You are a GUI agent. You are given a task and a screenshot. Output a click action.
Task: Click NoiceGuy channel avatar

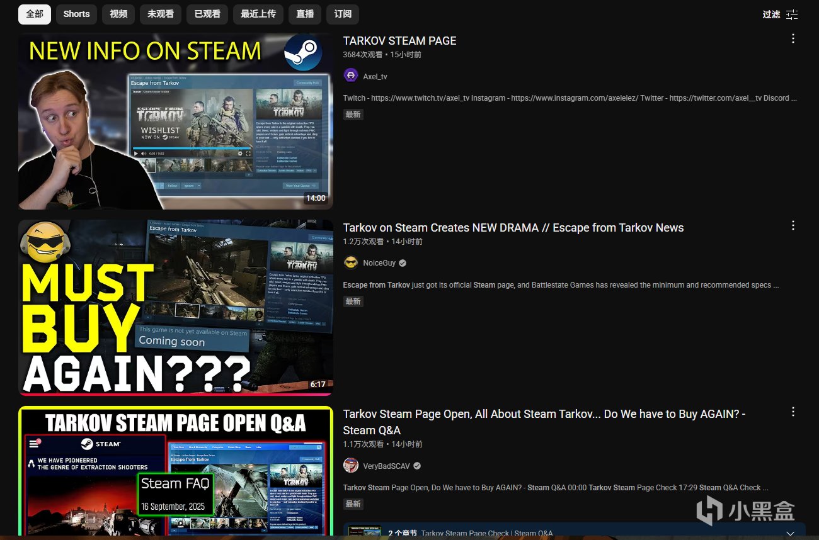(x=351, y=262)
